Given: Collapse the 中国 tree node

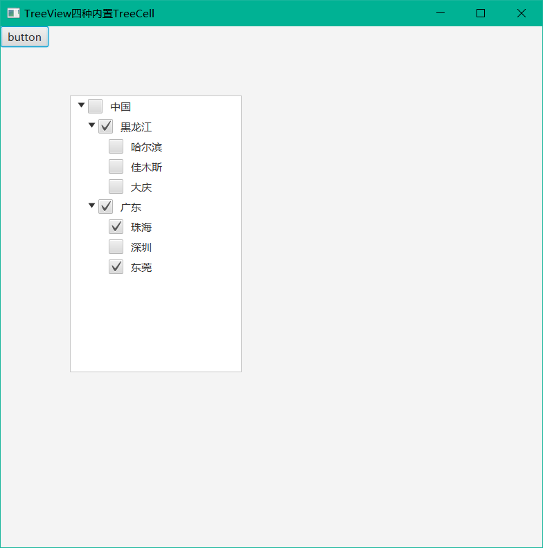Looking at the screenshot, I should (81, 105).
